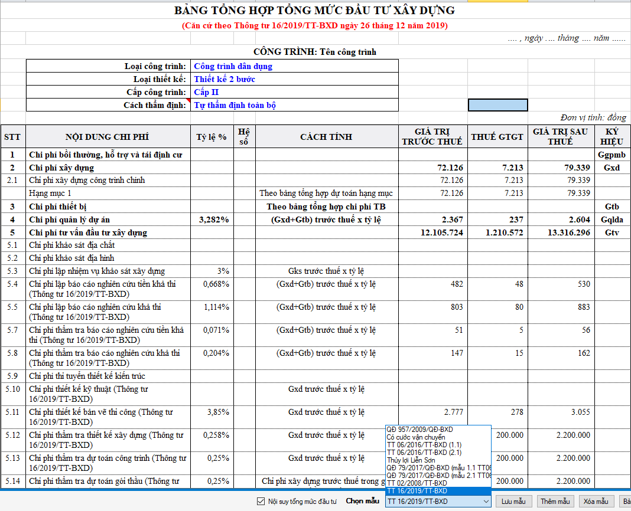Click the Ggpmb symbol cell

612,155
